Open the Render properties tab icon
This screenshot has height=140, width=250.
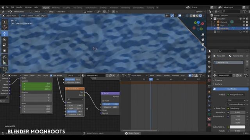[209, 62]
